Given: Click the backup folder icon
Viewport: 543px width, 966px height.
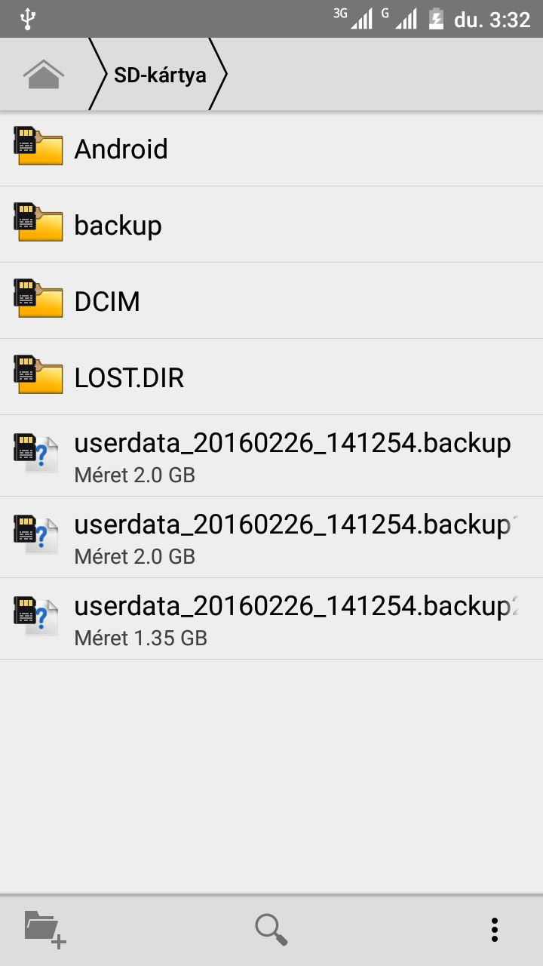Looking at the screenshot, I should [38, 223].
